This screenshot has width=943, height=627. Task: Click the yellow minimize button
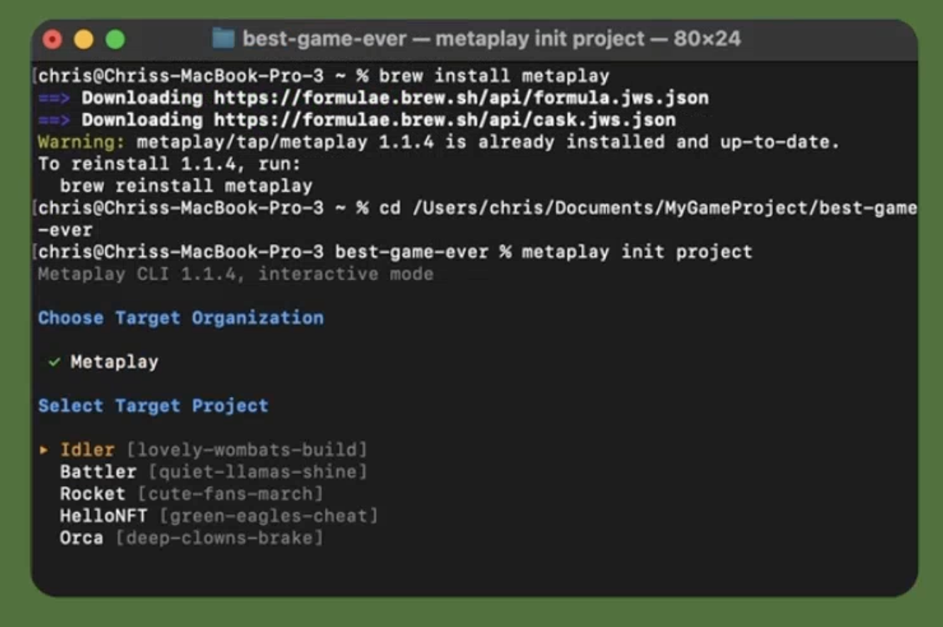pyautogui.click(x=84, y=39)
